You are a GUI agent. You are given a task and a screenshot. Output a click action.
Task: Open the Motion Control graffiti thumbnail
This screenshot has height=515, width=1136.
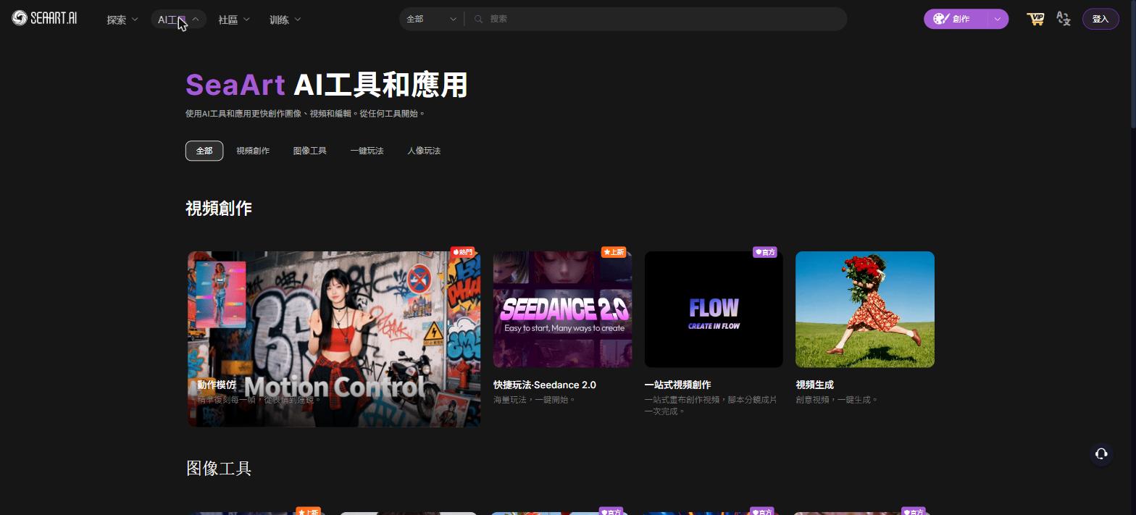[x=334, y=339]
